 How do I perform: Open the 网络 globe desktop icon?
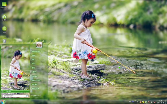(4, 30)
